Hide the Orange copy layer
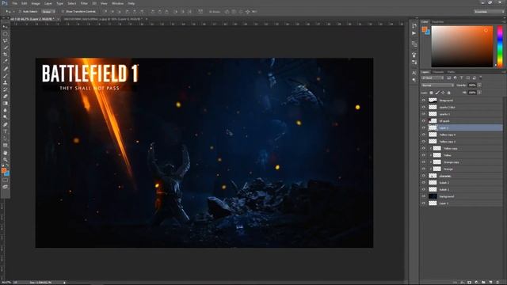 (x=424, y=161)
